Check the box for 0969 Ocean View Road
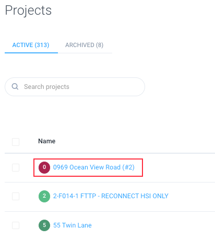The width and height of the screenshot is (215, 239). (16, 167)
